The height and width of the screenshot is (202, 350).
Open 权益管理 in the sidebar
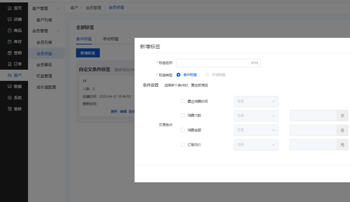pyautogui.click(x=44, y=76)
